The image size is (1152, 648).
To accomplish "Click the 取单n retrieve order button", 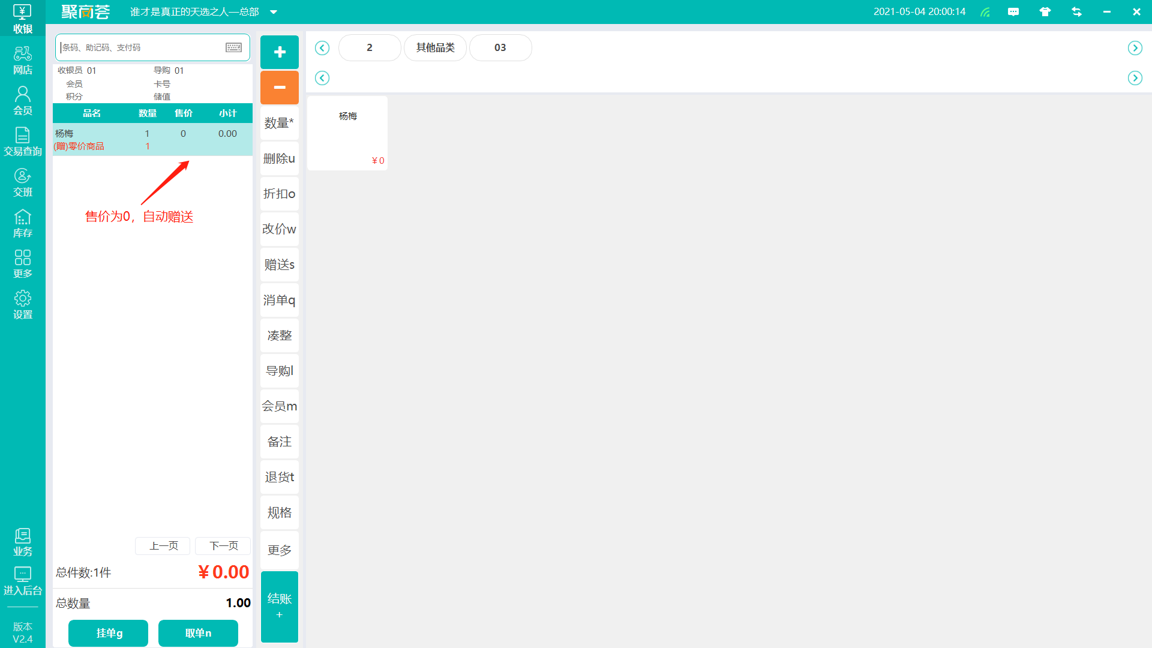I will tap(198, 633).
